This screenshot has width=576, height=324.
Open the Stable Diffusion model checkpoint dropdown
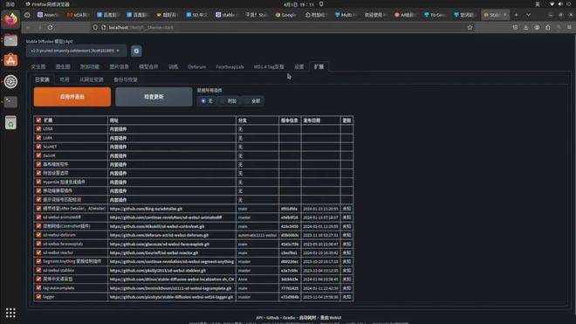(x=77, y=51)
